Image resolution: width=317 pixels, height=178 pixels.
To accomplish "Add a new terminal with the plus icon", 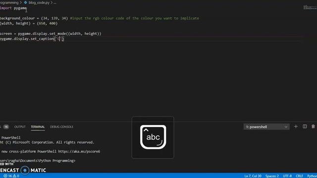I will click(x=296, y=127).
